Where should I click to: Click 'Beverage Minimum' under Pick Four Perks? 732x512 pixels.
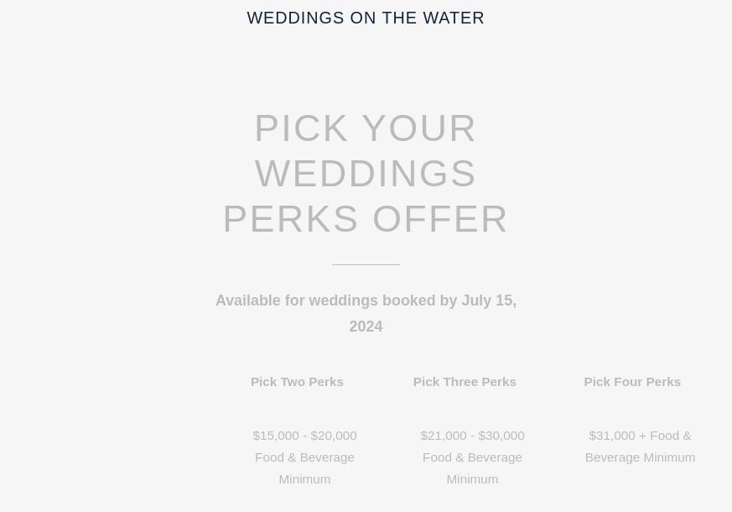640,457
